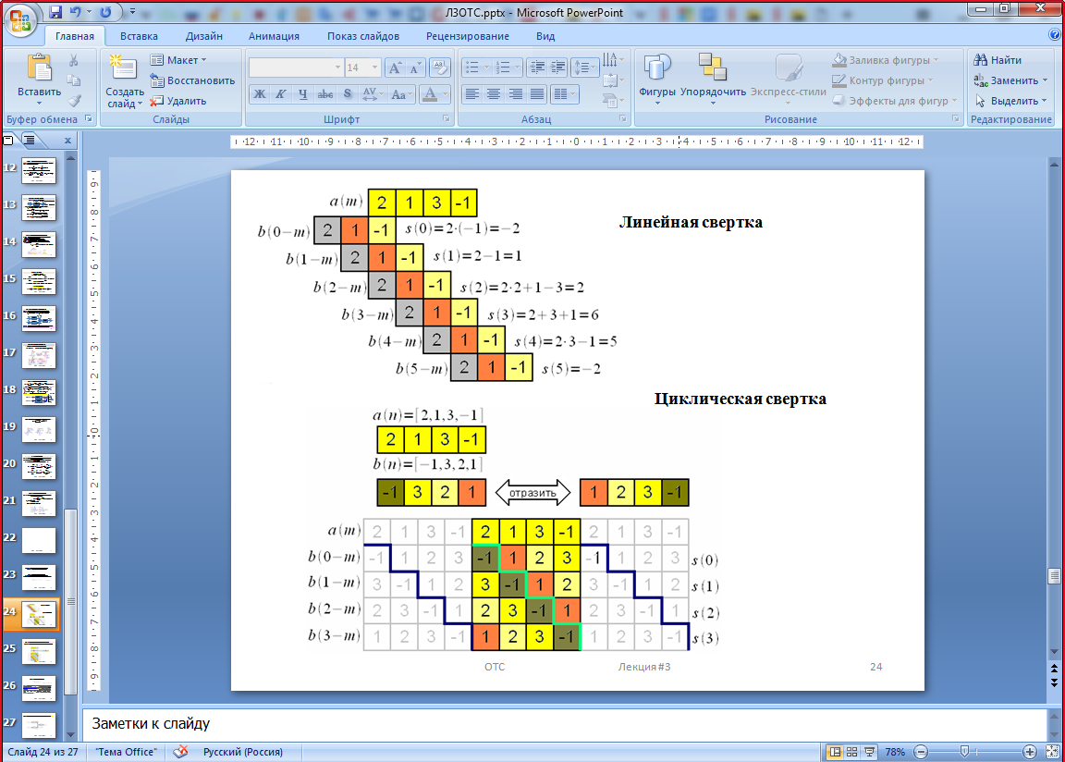The width and height of the screenshot is (1065, 762).
Task: Toggle bold formatting (Ж)
Action: point(260,94)
